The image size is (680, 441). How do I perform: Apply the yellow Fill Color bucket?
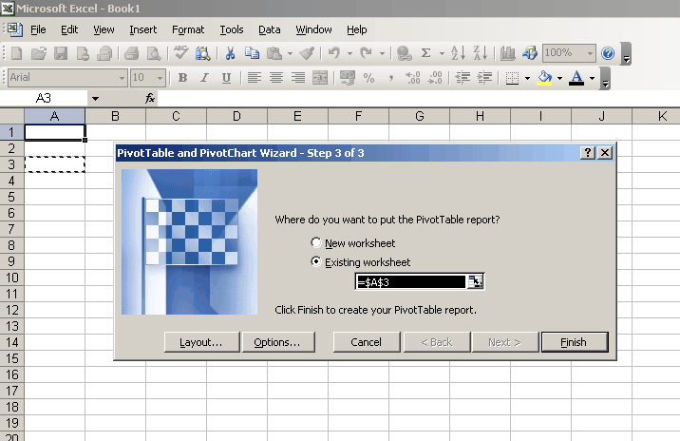point(545,78)
